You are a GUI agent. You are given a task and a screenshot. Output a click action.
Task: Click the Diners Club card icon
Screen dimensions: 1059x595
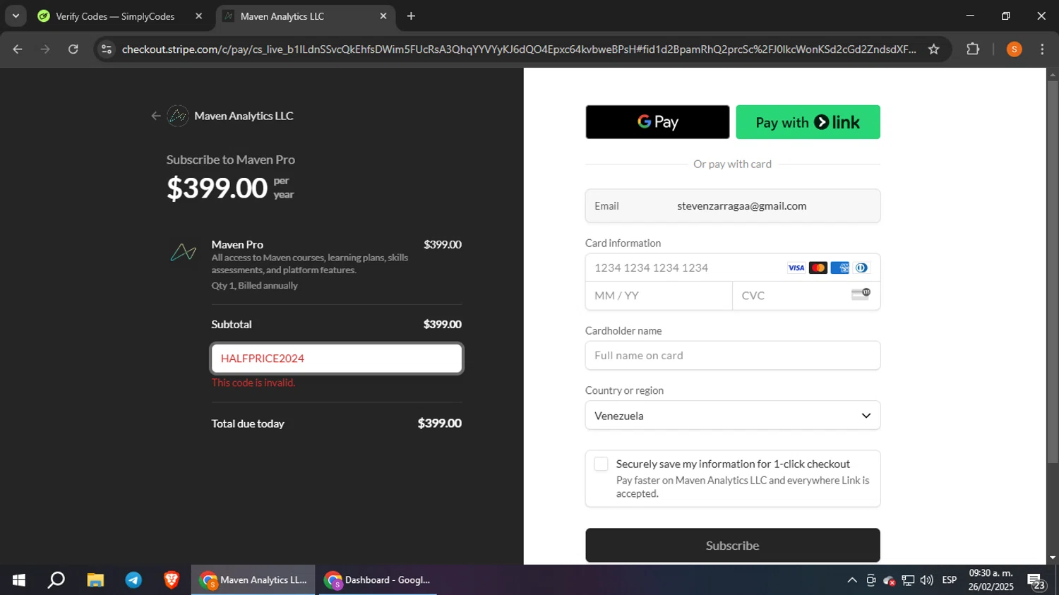click(x=861, y=268)
